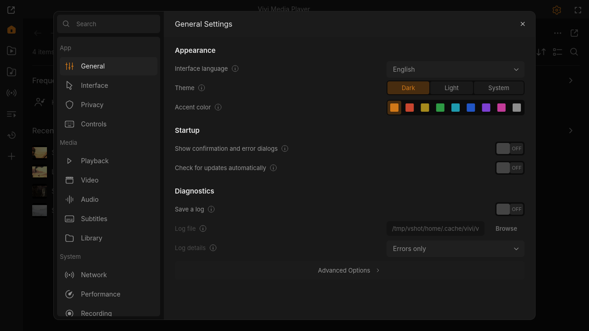Select Subtitles in settings sidebar
This screenshot has width=589, height=331.
[109, 219]
